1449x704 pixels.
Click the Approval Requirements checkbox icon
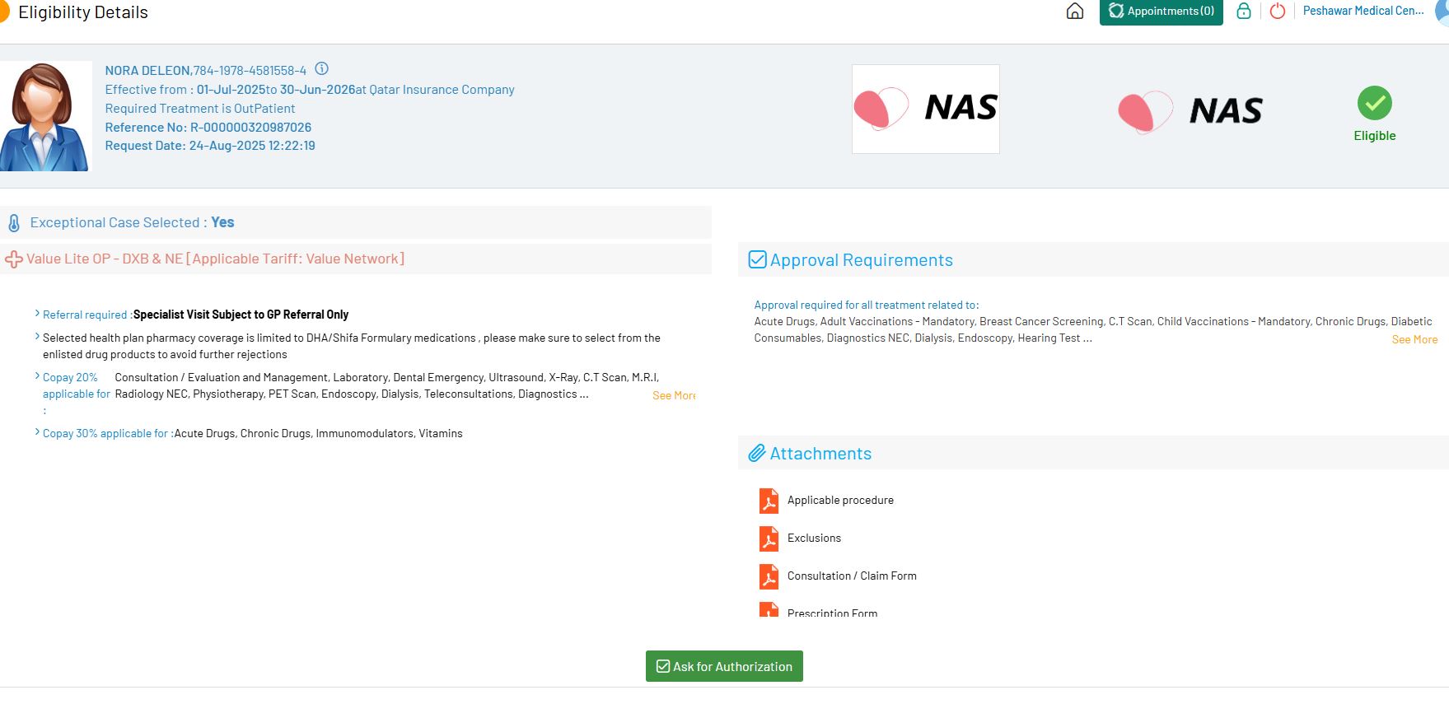click(x=757, y=260)
